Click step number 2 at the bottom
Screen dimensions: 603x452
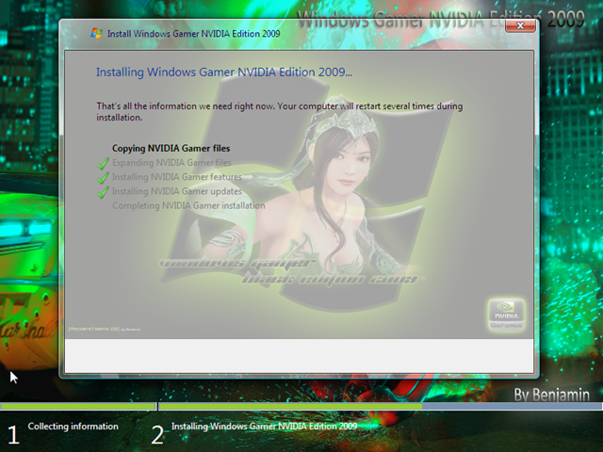157,435
